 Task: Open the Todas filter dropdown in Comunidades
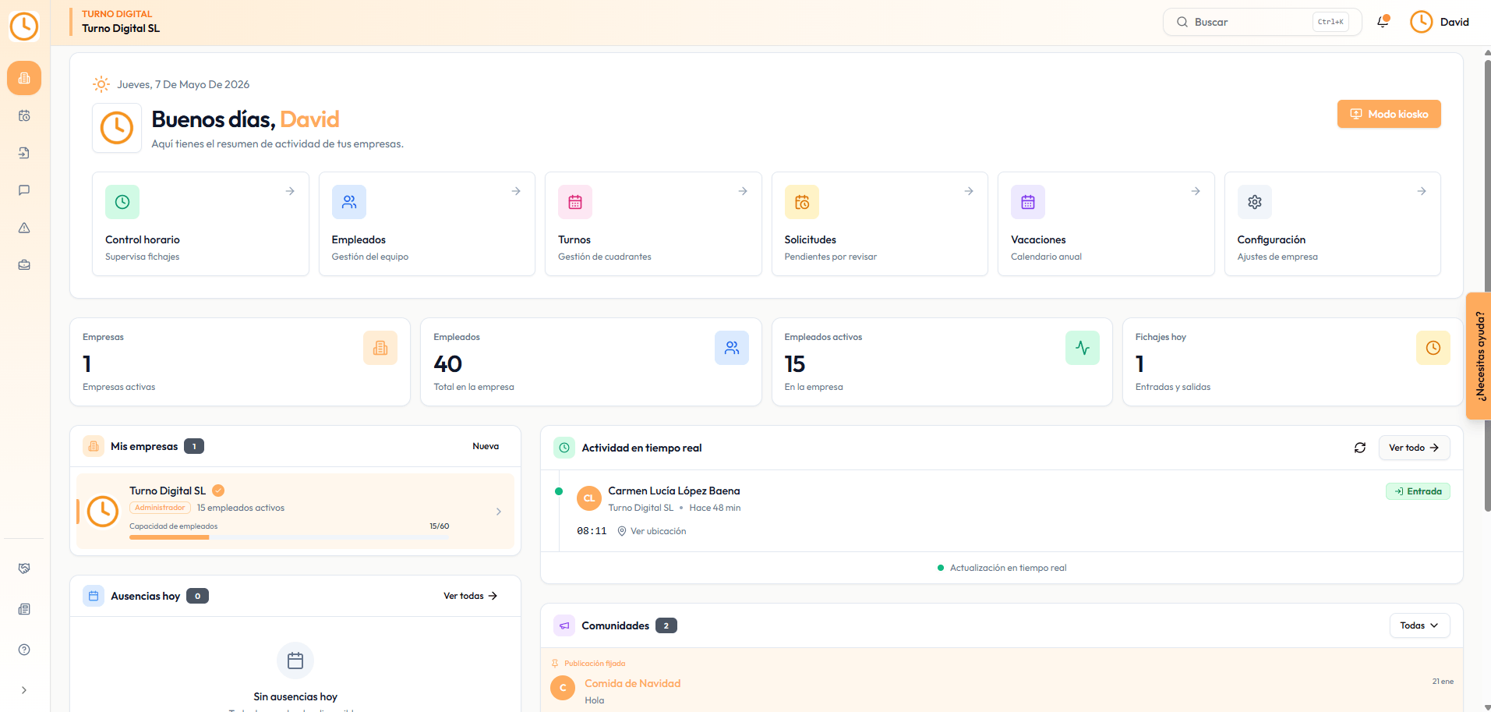(1419, 625)
